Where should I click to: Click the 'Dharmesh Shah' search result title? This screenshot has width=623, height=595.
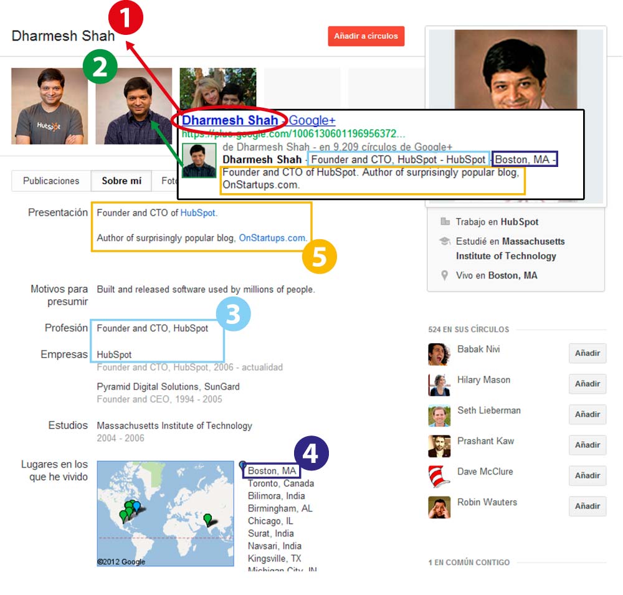pos(230,120)
